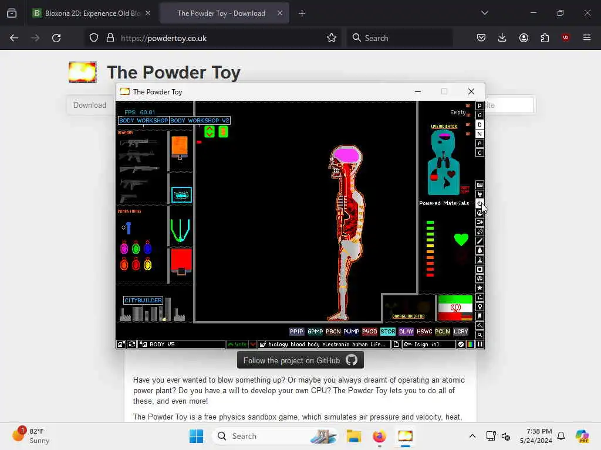Open a new browser tab
This screenshot has width=601, height=450.
[x=302, y=13]
